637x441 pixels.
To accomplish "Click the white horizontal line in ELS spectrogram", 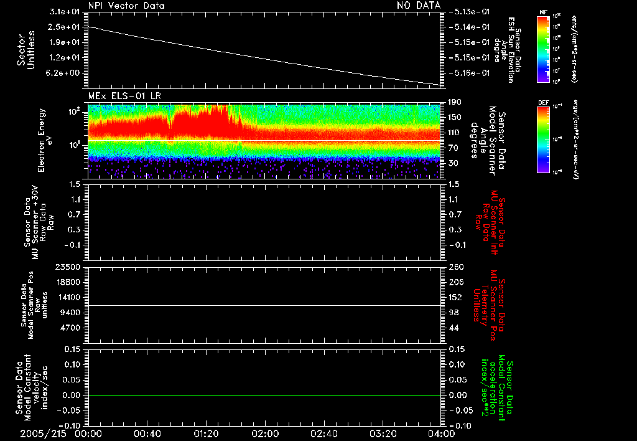I will pyautogui.click(x=264, y=141).
